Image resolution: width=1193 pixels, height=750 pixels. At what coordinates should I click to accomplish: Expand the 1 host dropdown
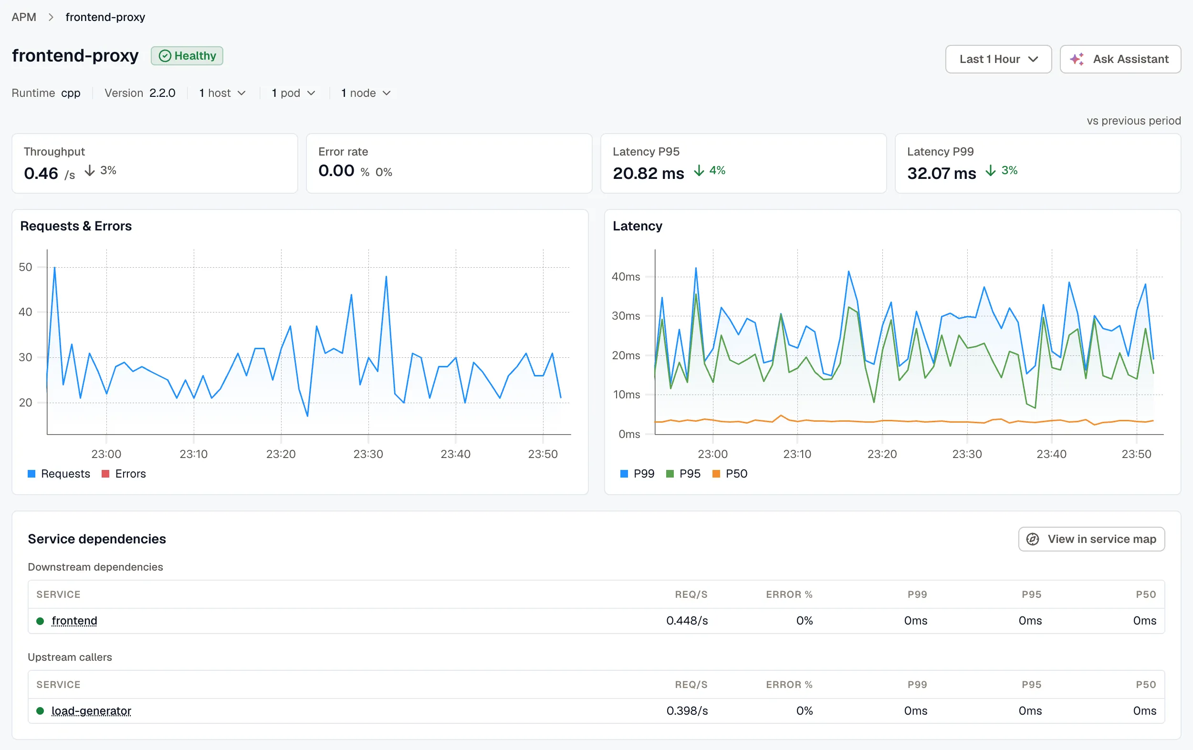pos(222,93)
